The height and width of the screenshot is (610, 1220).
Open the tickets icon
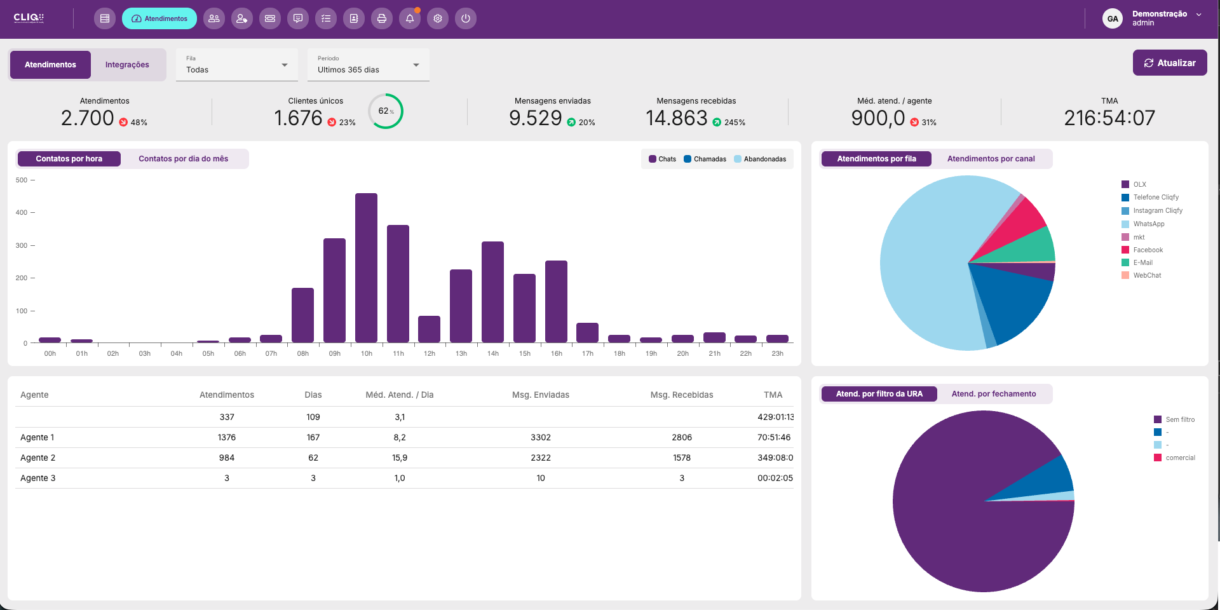270,18
